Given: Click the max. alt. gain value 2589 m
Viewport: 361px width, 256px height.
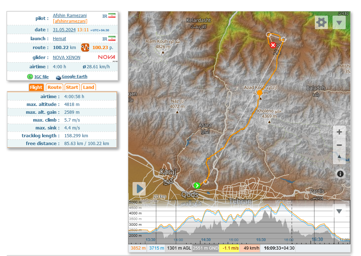Looking at the screenshot, I should tap(72, 112).
